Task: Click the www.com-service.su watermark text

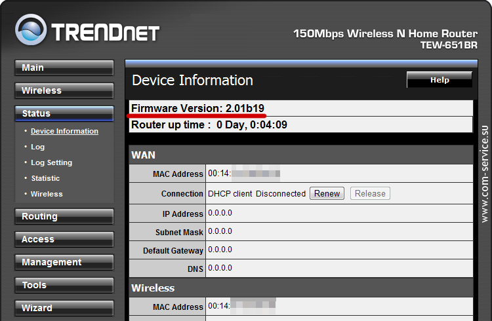Action: (x=485, y=174)
